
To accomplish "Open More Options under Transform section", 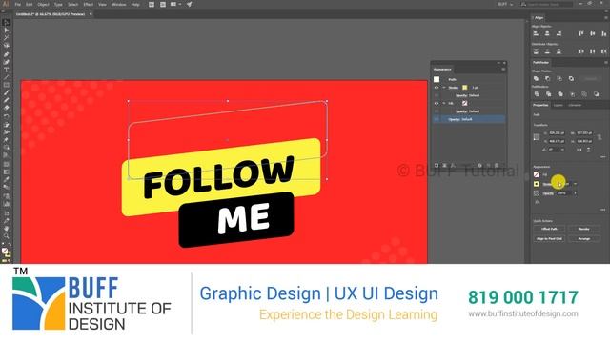I will pyautogui.click(x=602, y=156).
